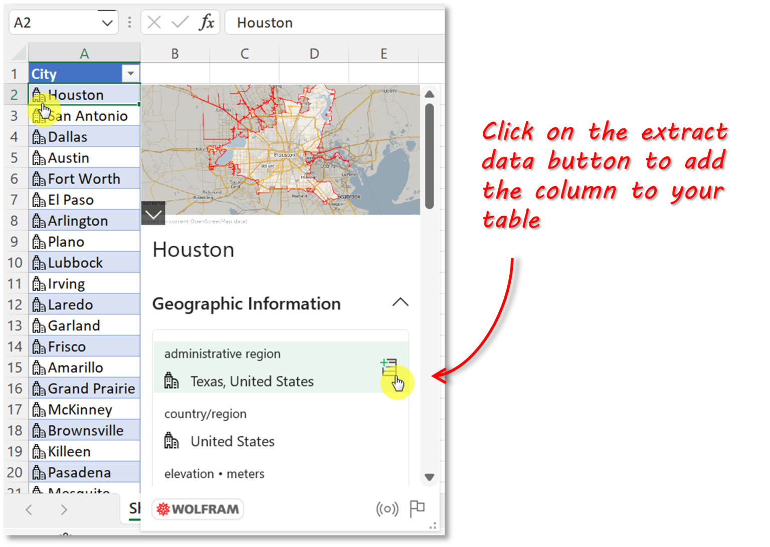Collapse the Geographic Information section
Screen dimensions: 770x547
pos(400,302)
